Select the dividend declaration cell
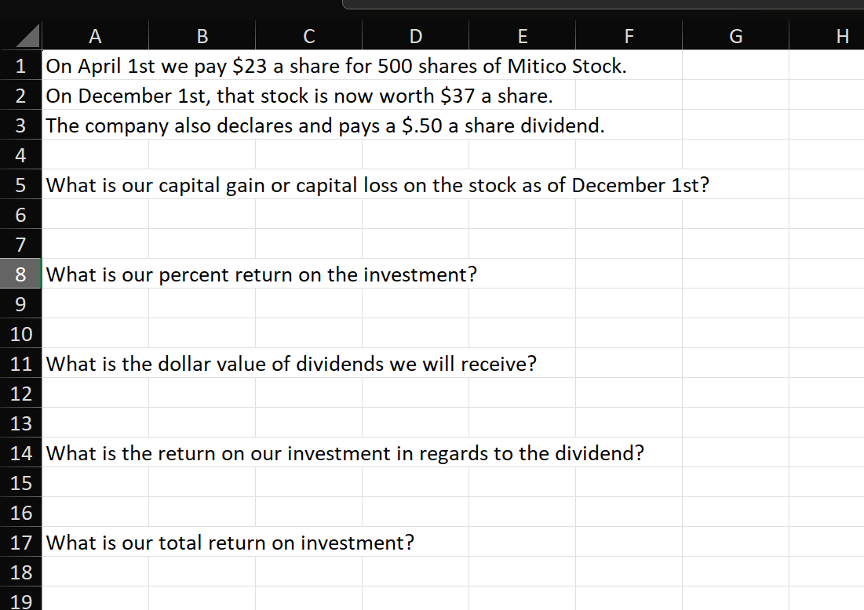 point(95,125)
